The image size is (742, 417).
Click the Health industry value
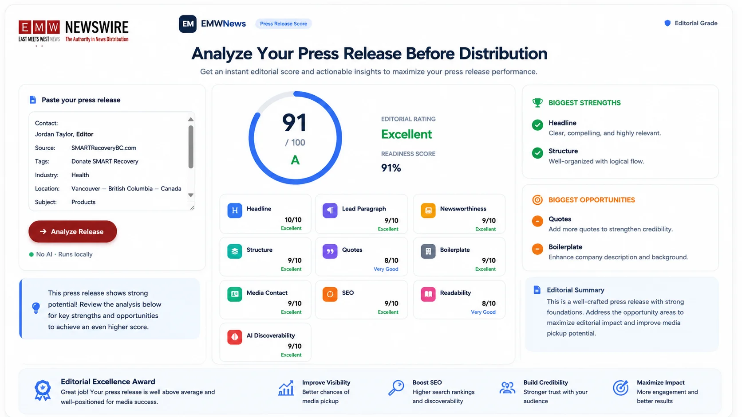(x=80, y=175)
